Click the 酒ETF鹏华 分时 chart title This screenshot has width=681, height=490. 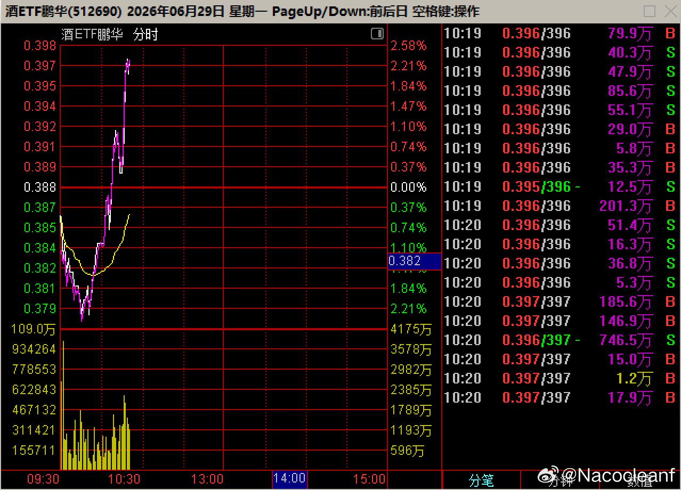[x=110, y=35]
